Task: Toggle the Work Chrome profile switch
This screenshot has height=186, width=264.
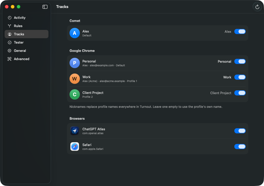Action: click(240, 77)
